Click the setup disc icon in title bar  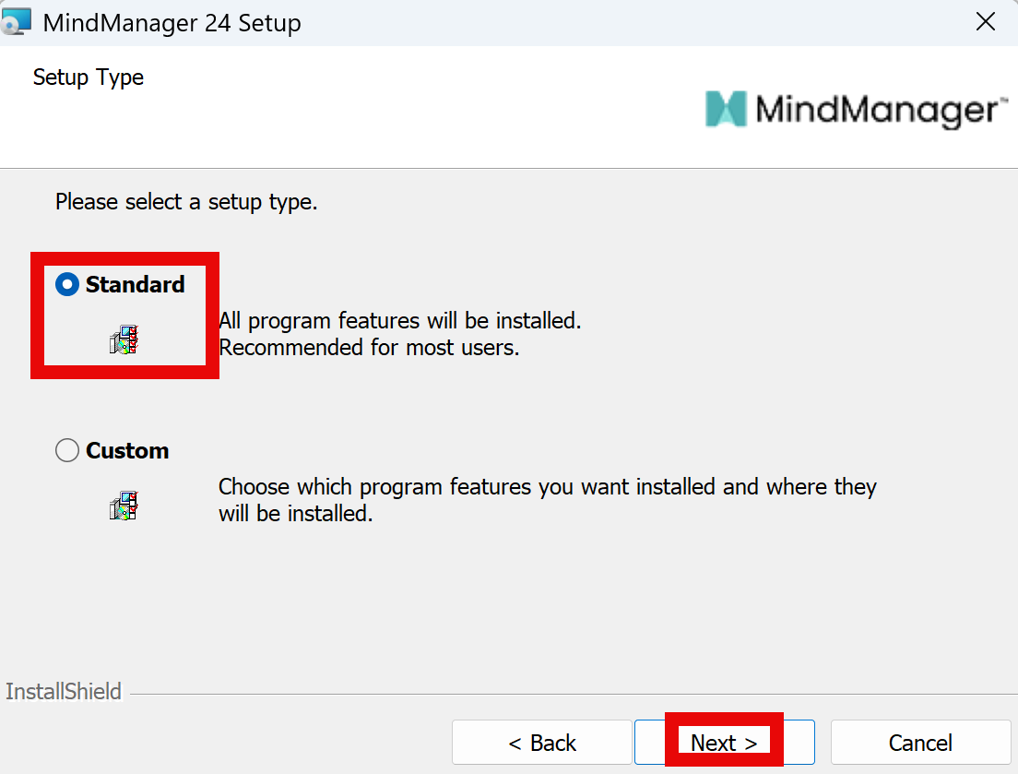click(17, 21)
